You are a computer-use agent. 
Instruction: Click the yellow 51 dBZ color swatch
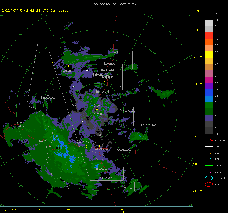209,54
